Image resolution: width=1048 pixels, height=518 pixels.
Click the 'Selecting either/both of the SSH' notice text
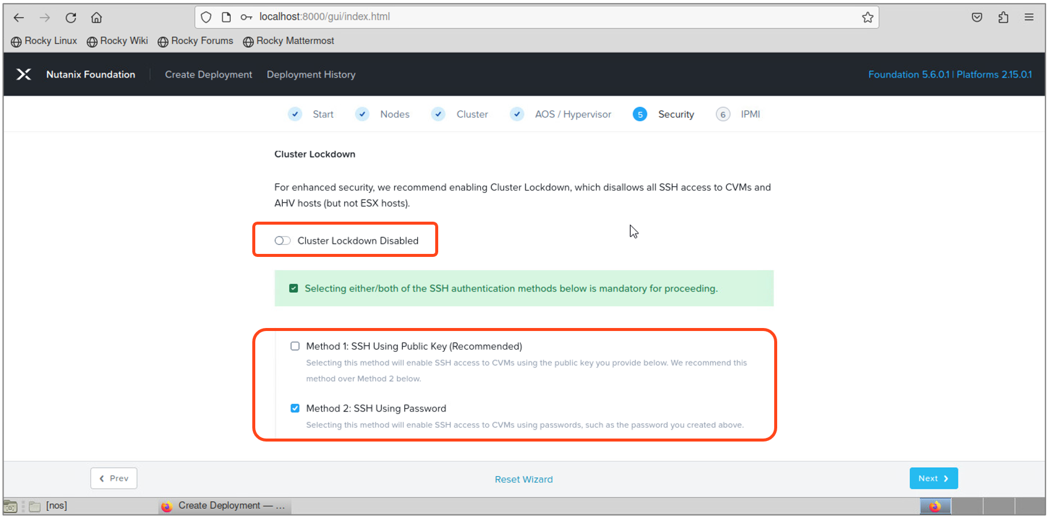point(511,289)
